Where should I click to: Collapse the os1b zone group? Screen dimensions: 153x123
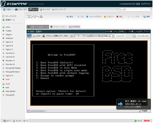(x=3, y=84)
